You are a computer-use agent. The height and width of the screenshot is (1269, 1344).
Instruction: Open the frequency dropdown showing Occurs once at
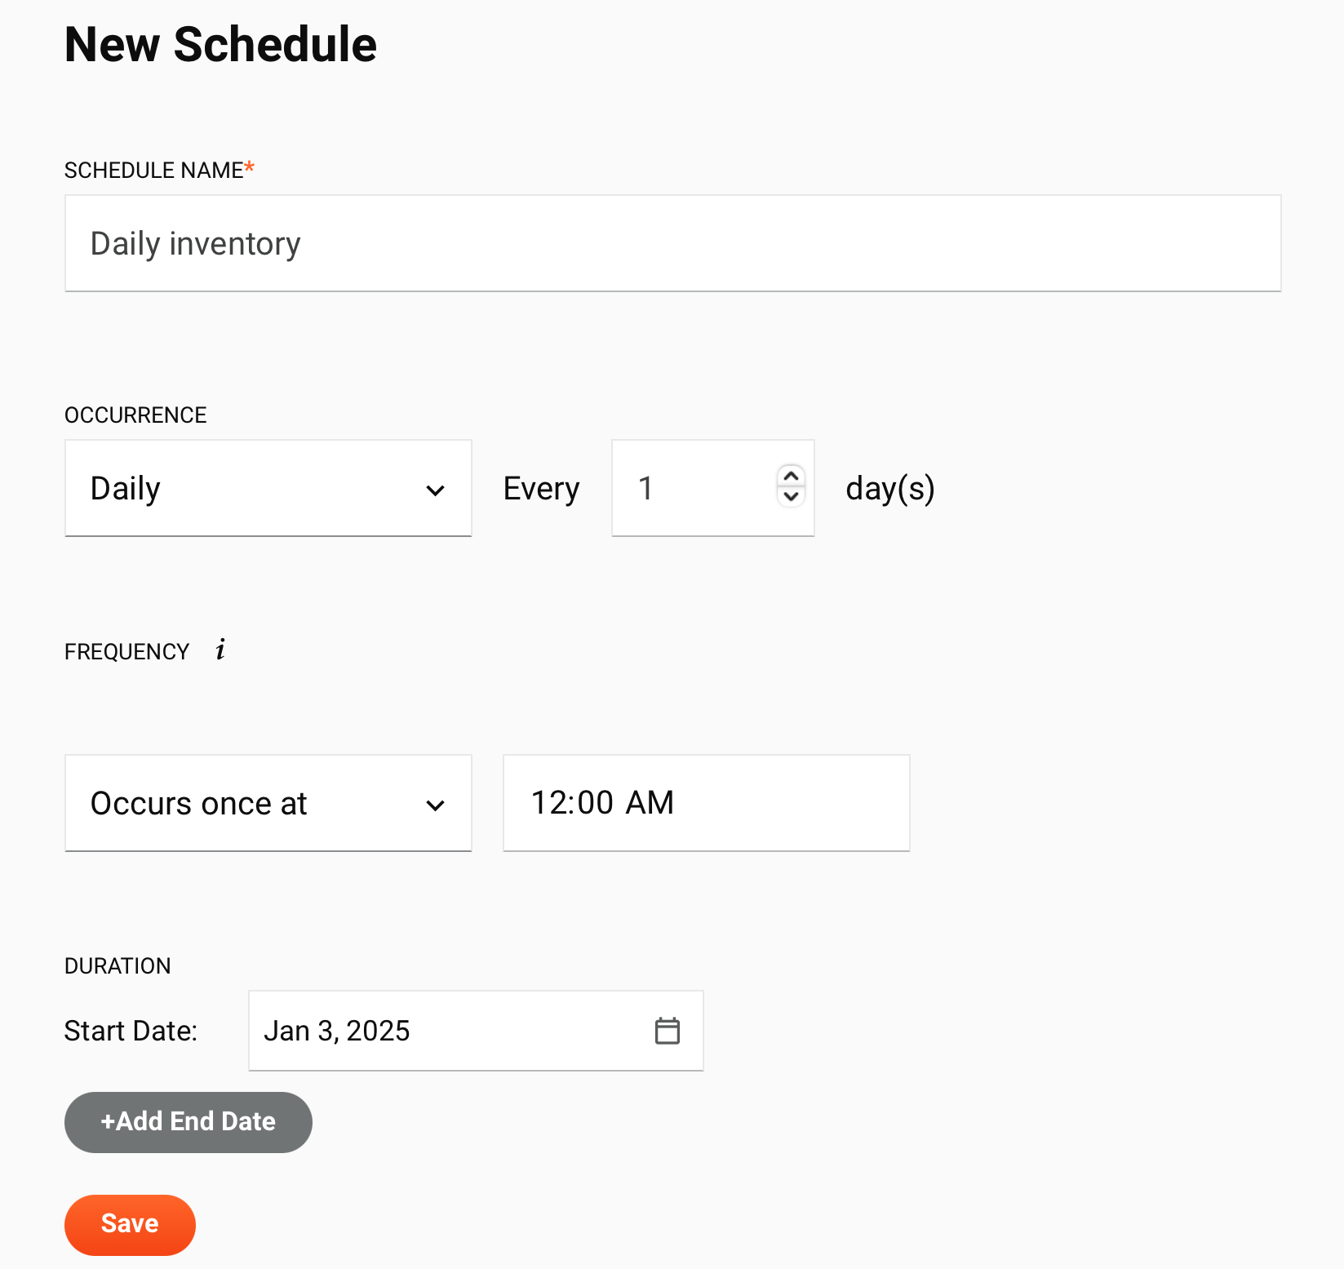pyautogui.click(x=268, y=804)
